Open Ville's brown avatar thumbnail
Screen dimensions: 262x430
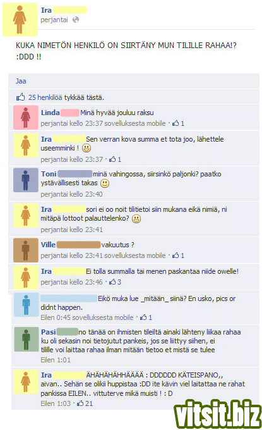[x=26, y=250]
